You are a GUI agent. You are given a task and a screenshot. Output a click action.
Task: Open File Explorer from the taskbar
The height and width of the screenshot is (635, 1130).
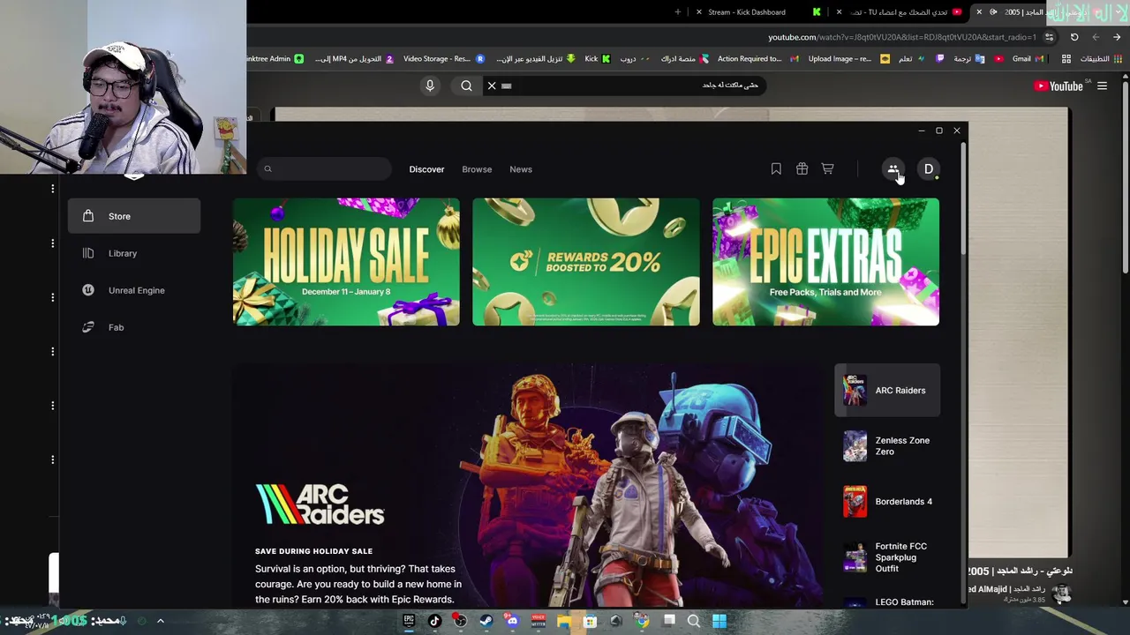[x=564, y=621]
